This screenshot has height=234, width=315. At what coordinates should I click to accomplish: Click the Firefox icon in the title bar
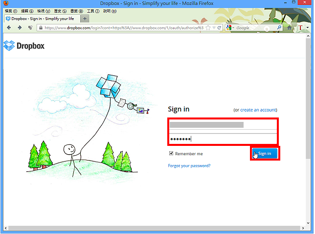[6, 3]
